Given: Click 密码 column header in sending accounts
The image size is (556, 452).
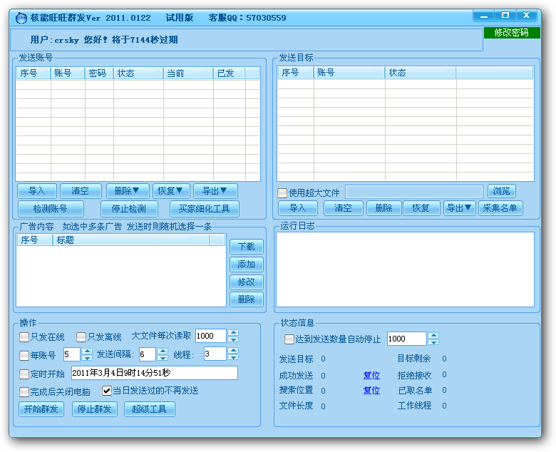Looking at the screenshot, I should [99, 73].
